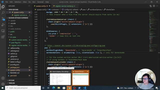160x90 pixels.
Task: Open the Help menu
Action: 47,2
